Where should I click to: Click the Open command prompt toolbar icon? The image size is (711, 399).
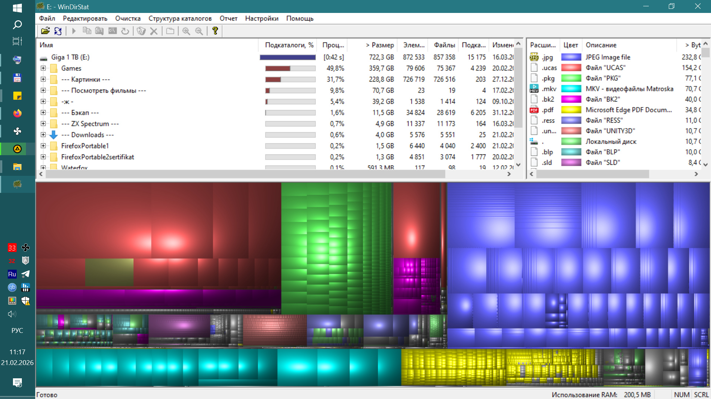click(113, 31)
